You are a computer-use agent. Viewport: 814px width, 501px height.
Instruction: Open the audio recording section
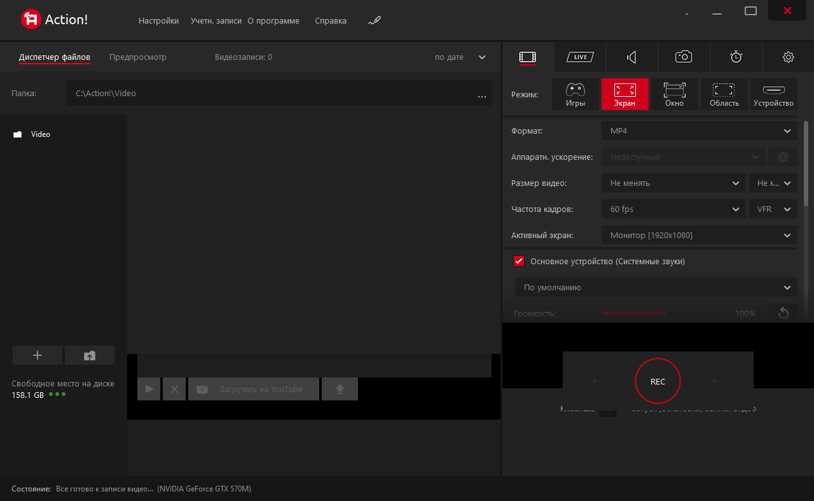(x=631, y=57)
